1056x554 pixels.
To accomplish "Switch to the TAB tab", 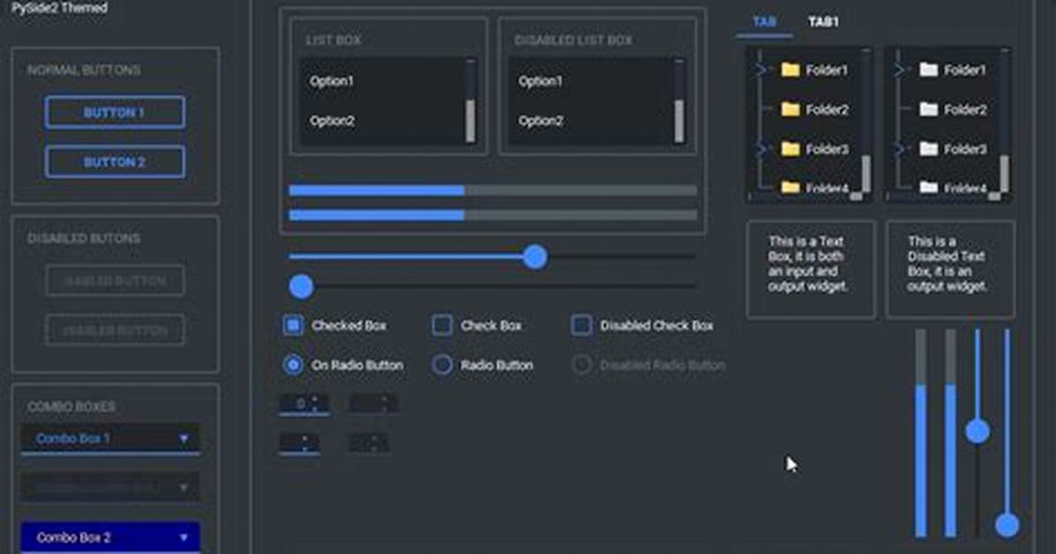I will (x=765, y=22).
